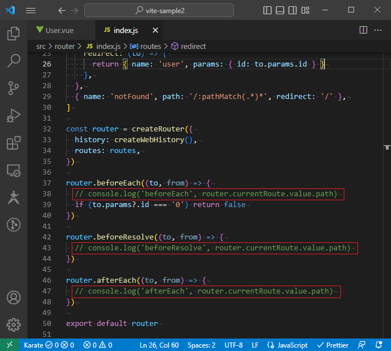
Task: Click the vertical scrollbar overview ruler marker
Action: point(387,147)
